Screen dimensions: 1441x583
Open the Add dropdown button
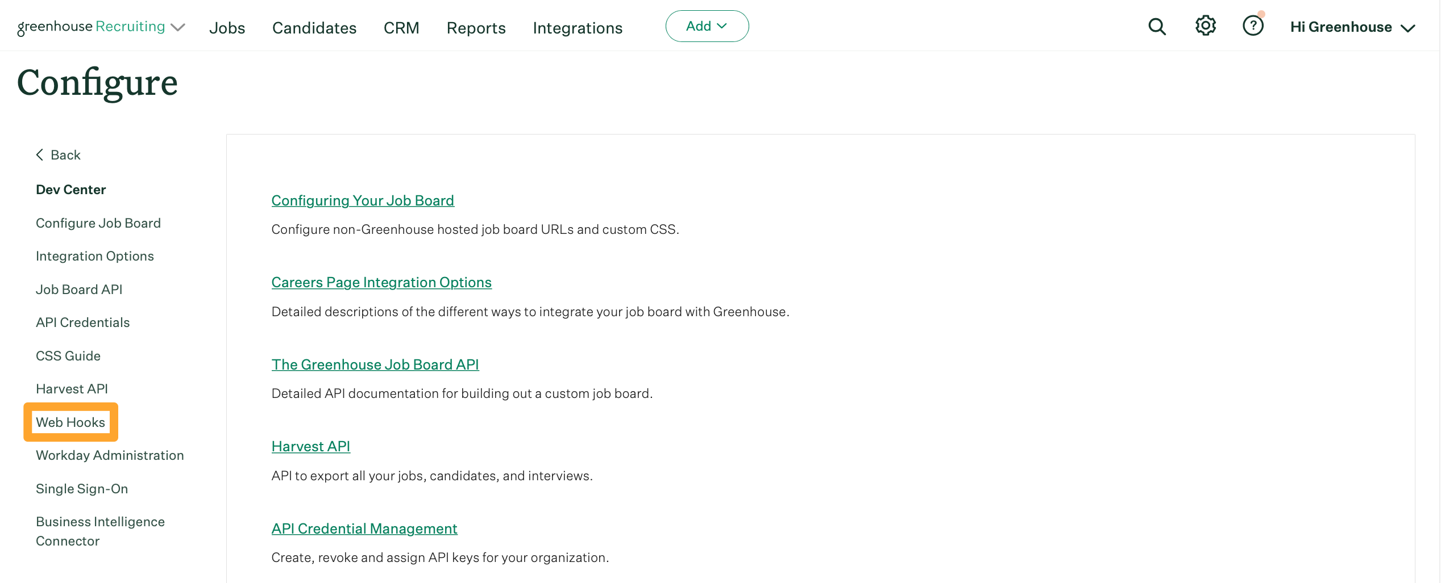[707, 26]
